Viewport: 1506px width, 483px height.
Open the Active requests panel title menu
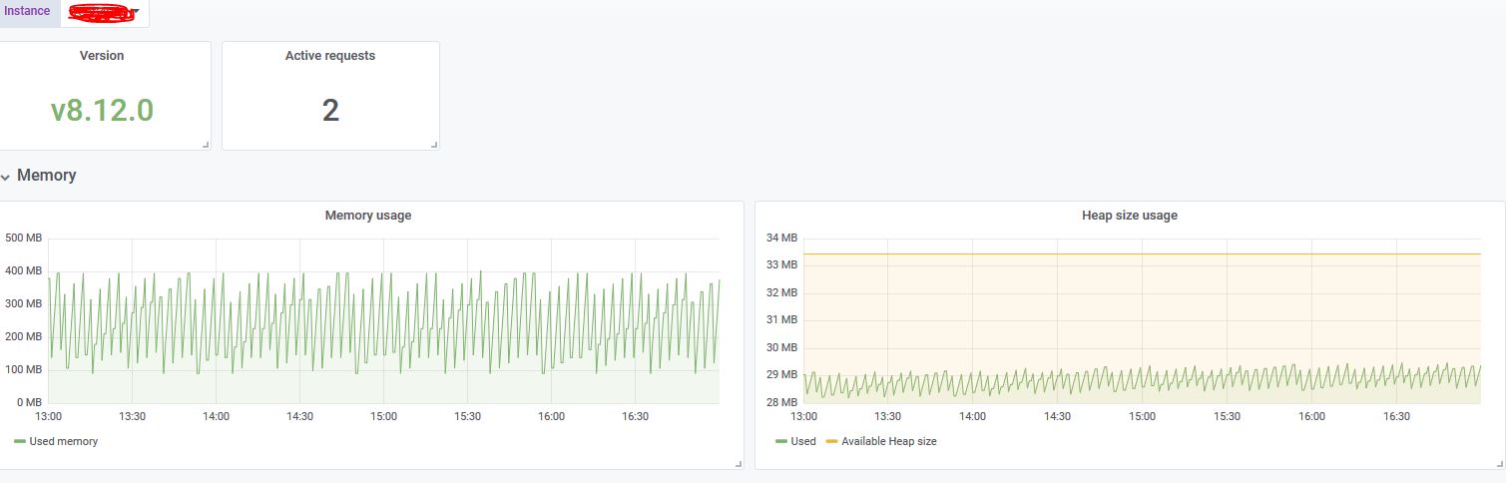[x=329, y=56]
